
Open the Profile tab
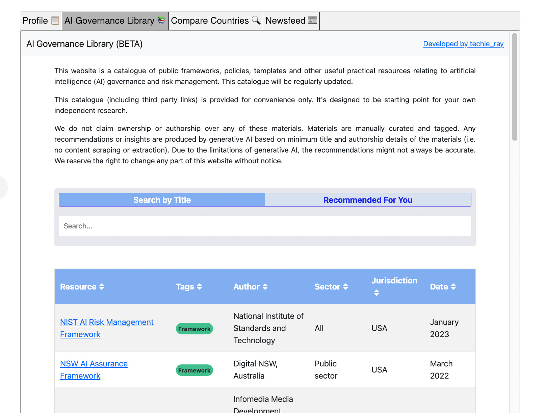pos(41,21)
